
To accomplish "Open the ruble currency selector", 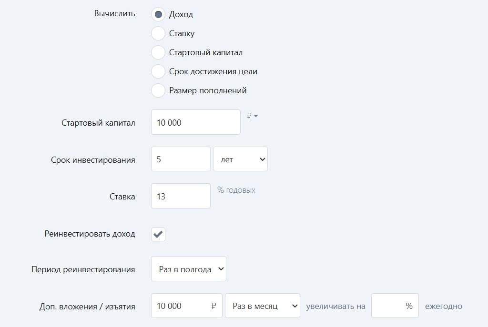I will 253,116.
